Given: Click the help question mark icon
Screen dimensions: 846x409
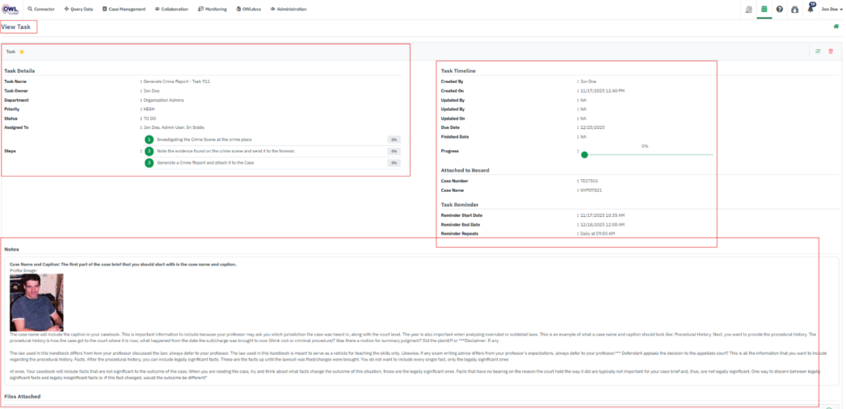Looking at the screenshot, I should [780, 9].
